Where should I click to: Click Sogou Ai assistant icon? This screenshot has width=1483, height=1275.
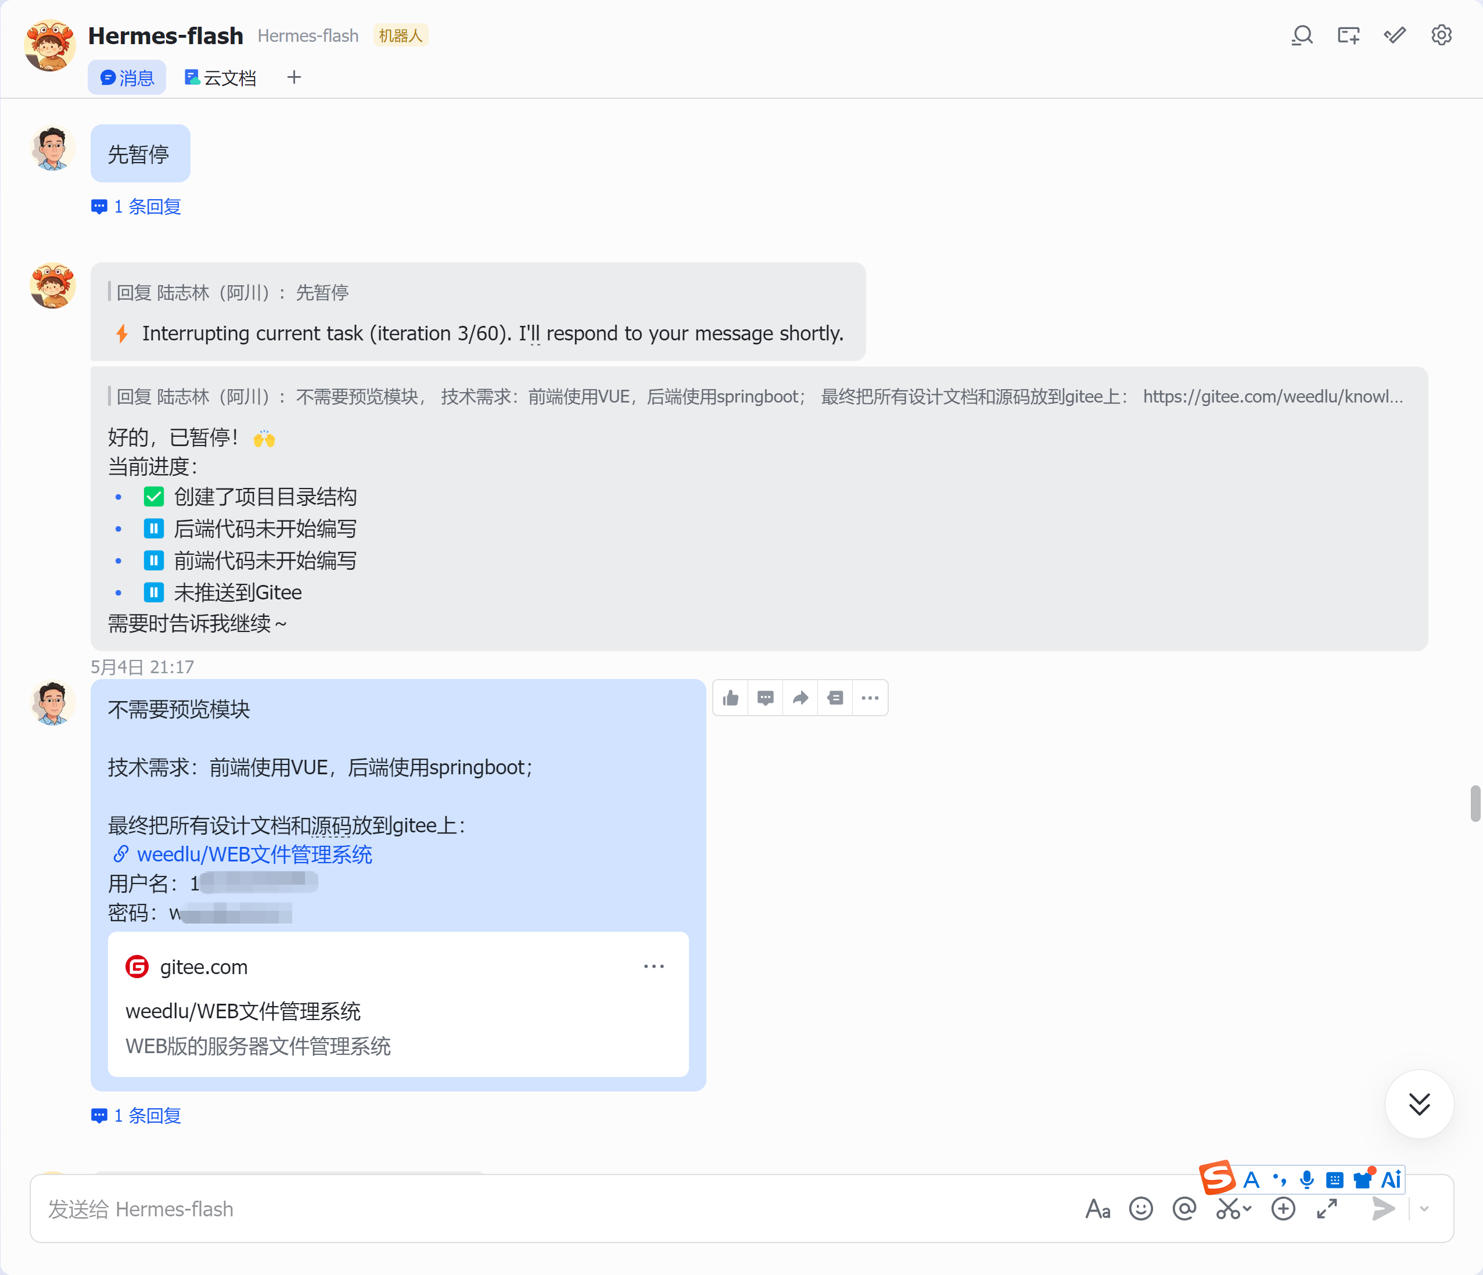1391,1180
